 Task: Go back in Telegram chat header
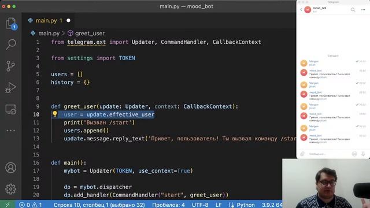click(x=301, y=9)
